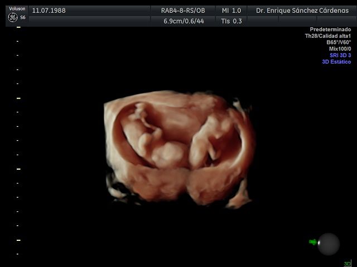Select the Voluson brand text
The image size is (357, 267).
point(17,9)
